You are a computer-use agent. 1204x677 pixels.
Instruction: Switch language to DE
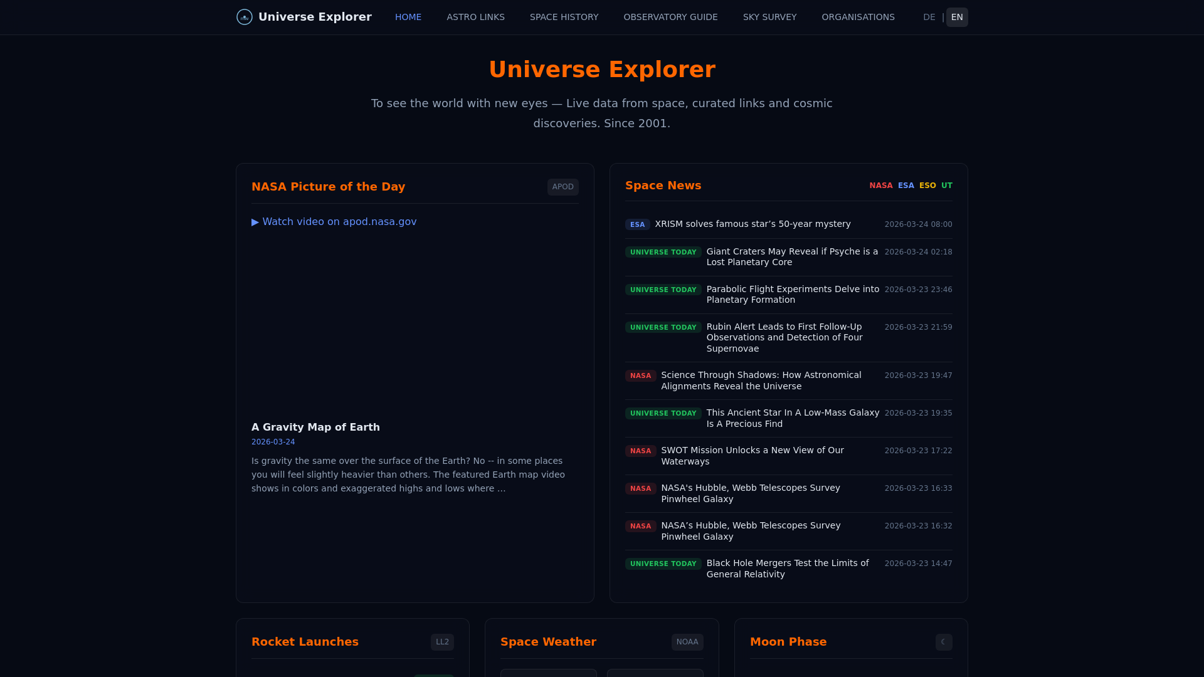(929, 17)
